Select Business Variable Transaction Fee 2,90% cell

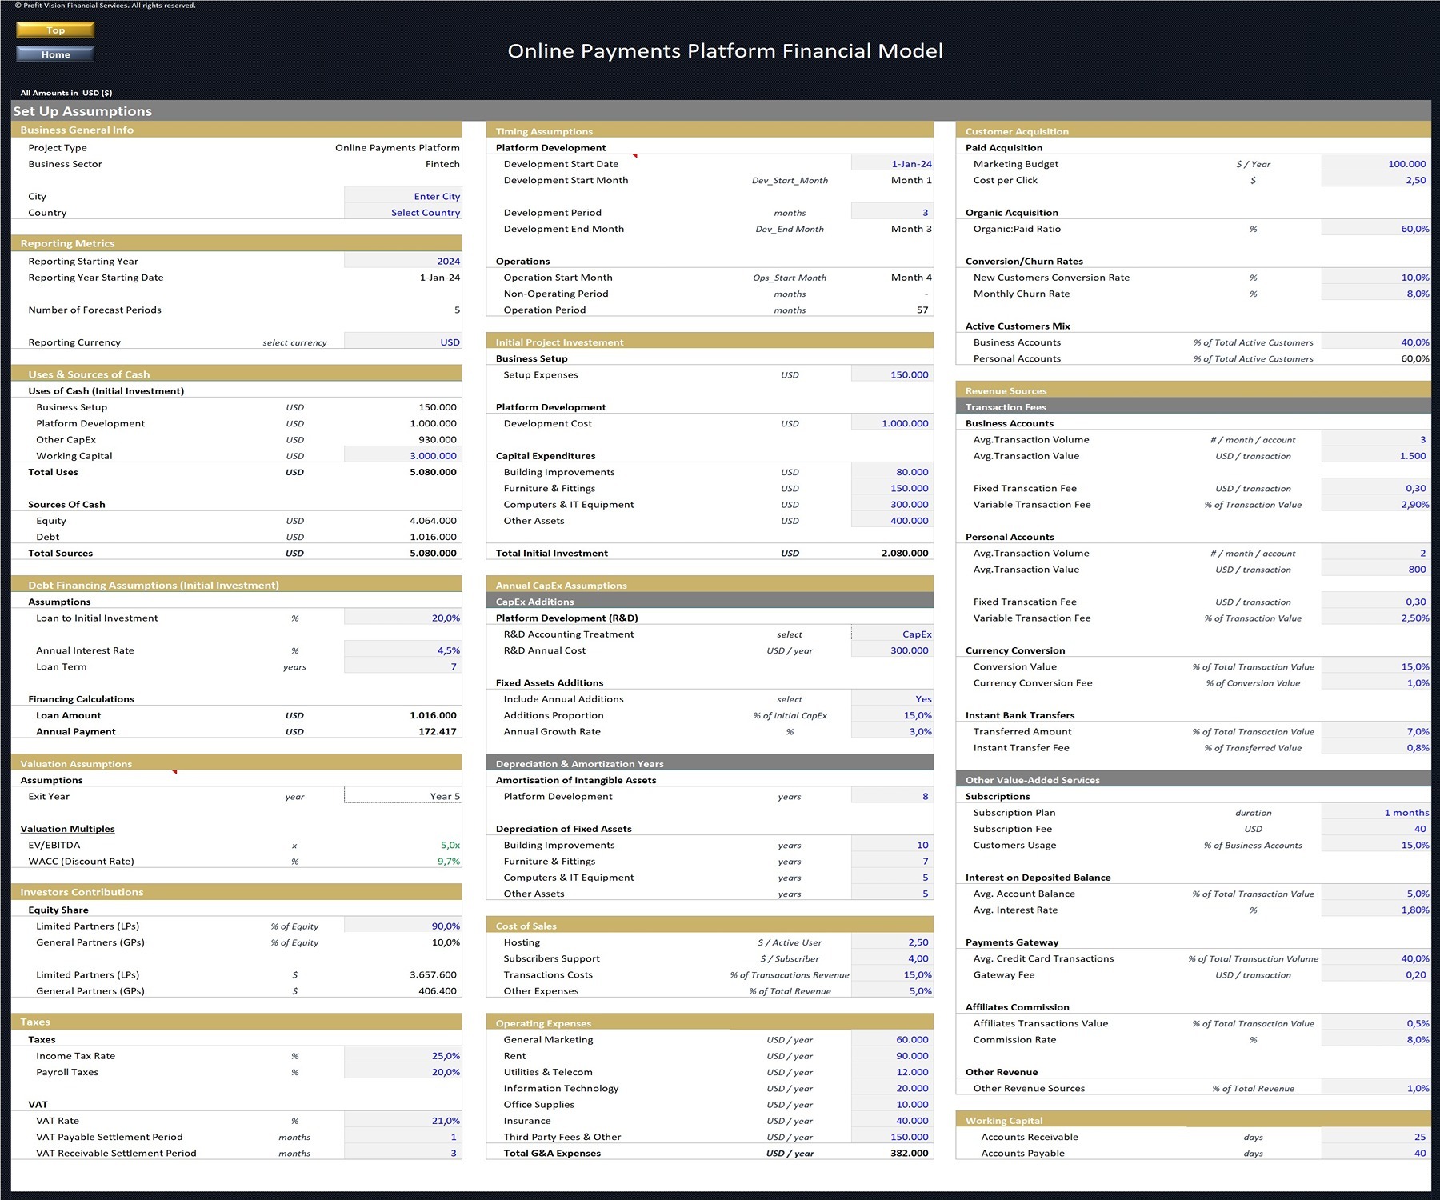coord(1376,505)
